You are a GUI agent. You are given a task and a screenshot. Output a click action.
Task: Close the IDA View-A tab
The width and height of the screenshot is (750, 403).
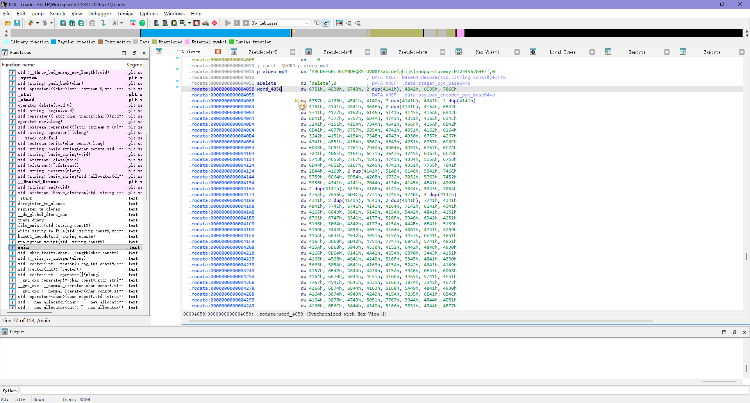click(218, 52)
